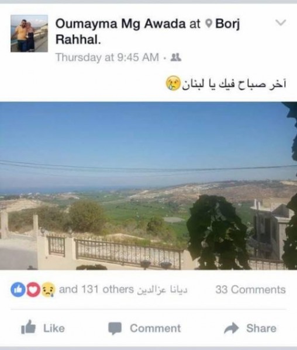Screen dimensions: 297x350
Task: Open Oumayma Mg Awada's profile name link
Action: (x=120, y=24)
